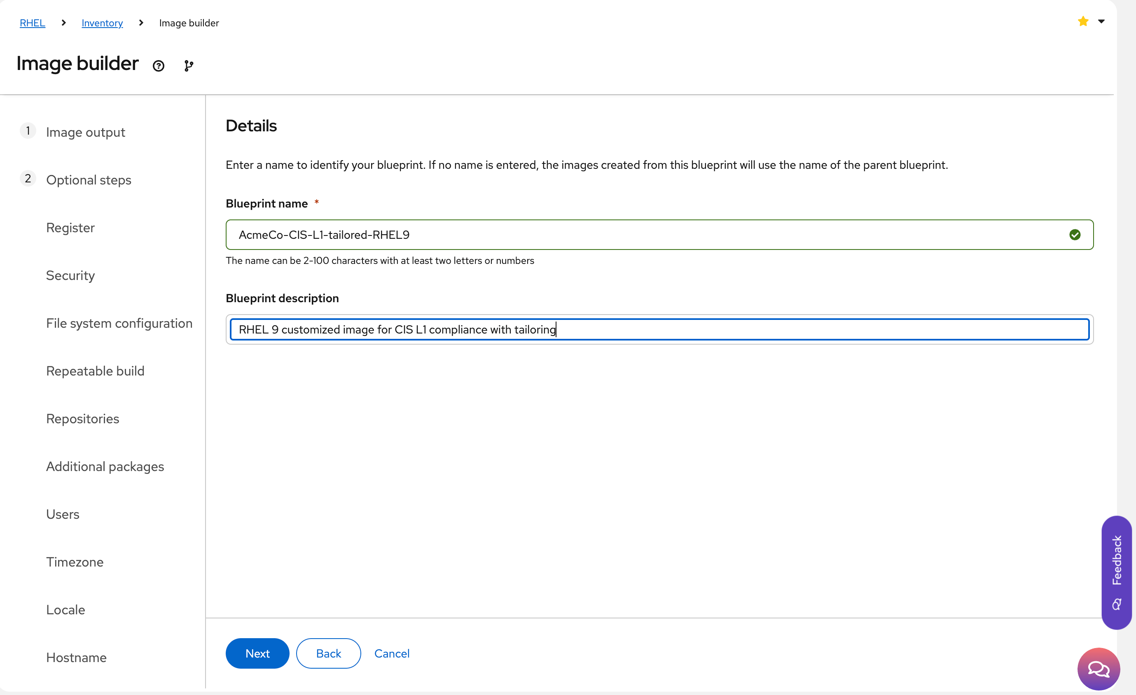Focus the Blueprint name input field
Screen dimensions: 1136x695
(x=645, y=235)
